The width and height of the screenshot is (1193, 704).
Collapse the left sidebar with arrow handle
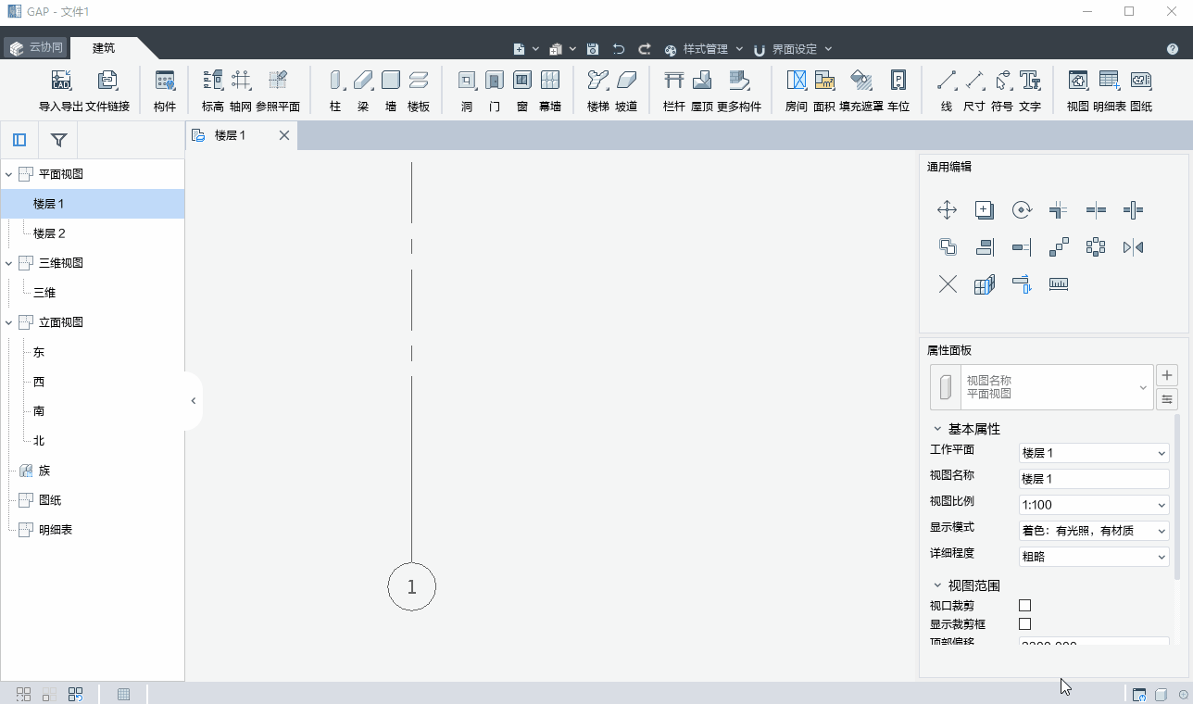click(x=194, y=401)
